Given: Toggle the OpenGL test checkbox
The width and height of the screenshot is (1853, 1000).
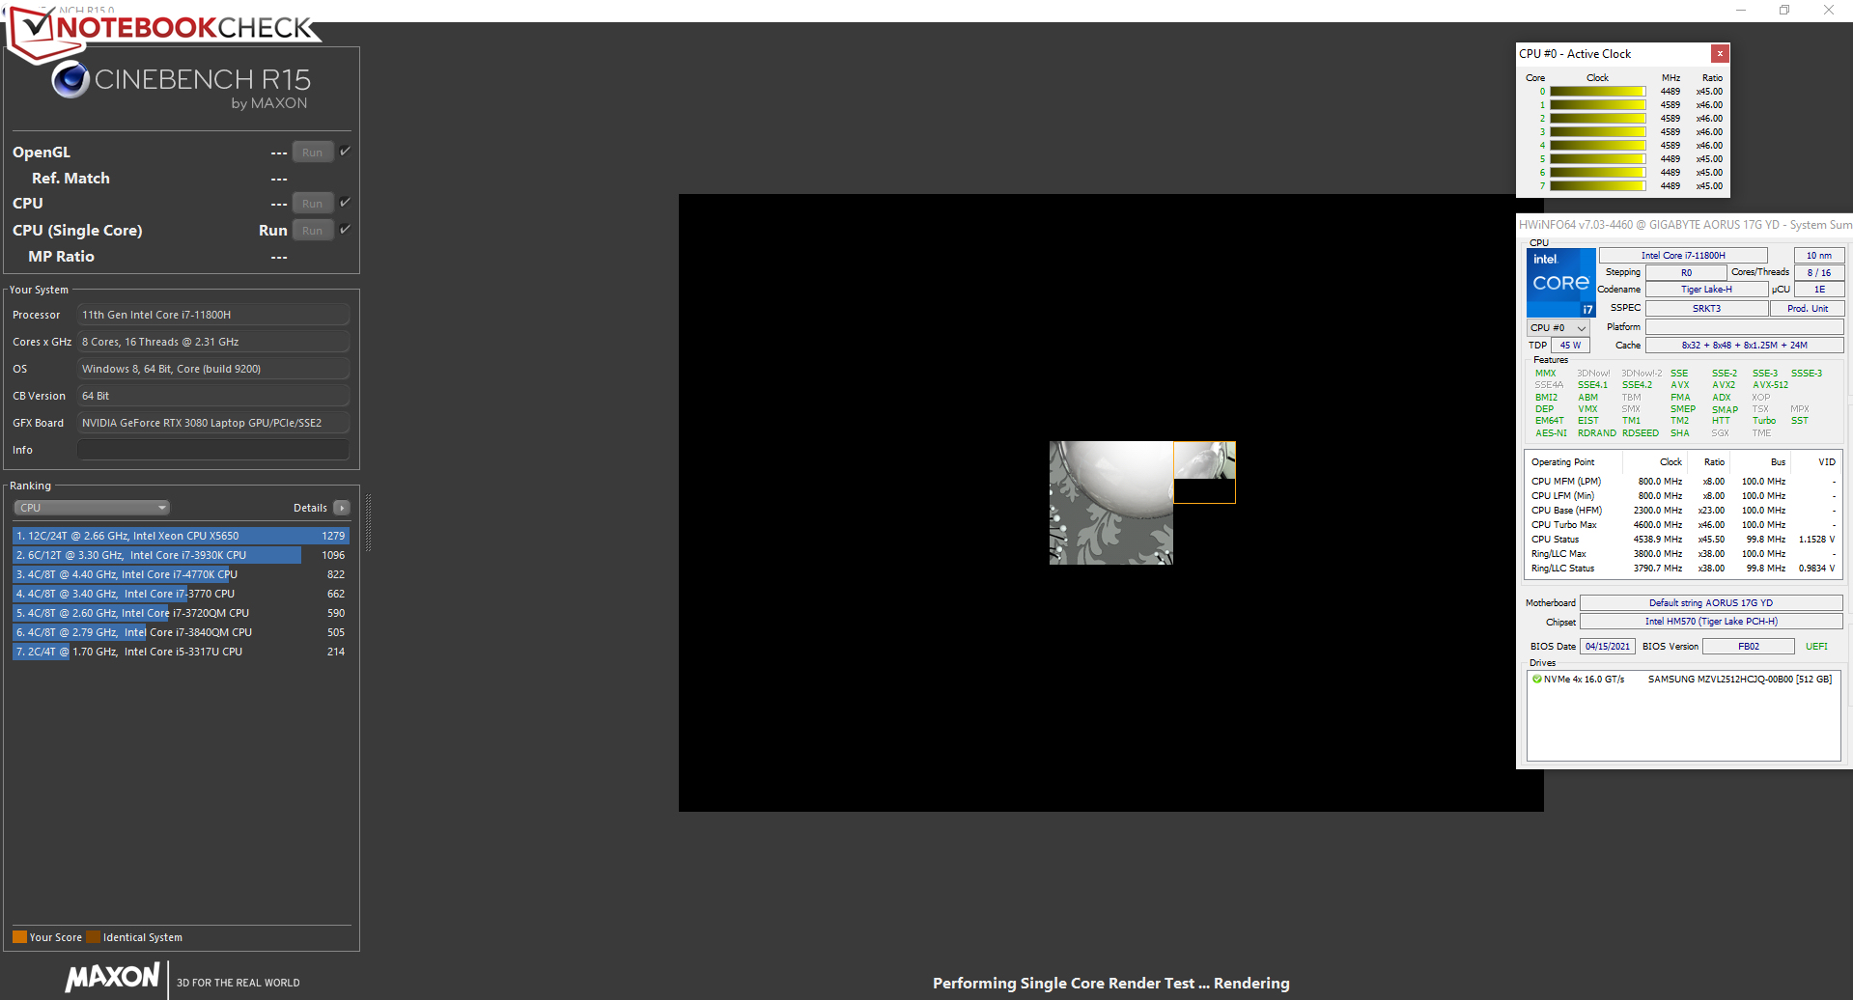Looking at the screenshot, I should [345, 152].
